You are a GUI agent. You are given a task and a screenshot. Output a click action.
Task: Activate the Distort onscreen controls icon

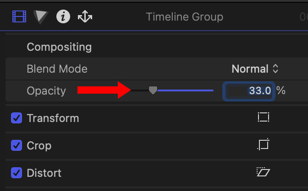point(264,173)
